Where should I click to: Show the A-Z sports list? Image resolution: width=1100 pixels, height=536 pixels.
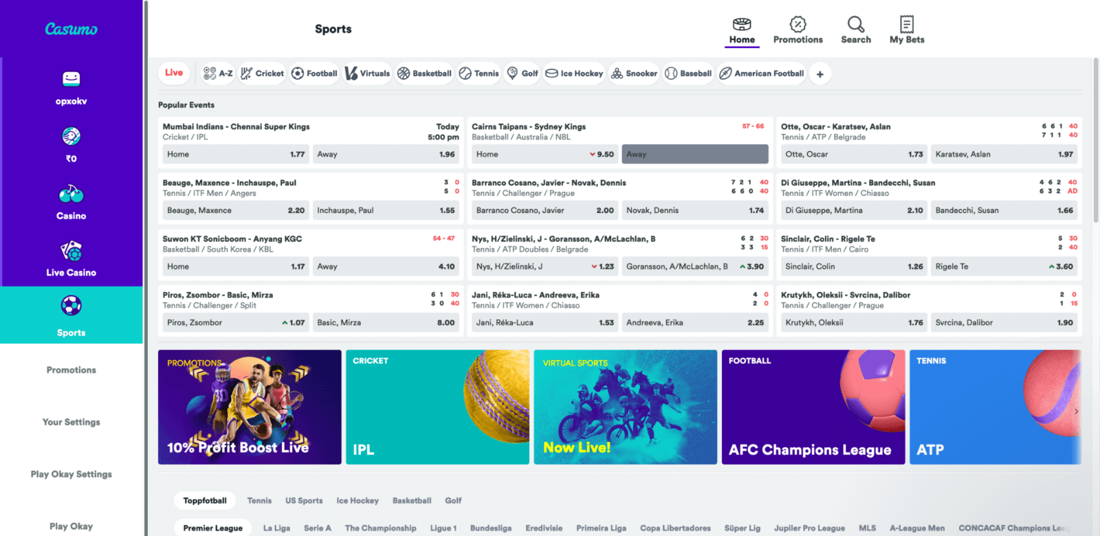(218, 74)
